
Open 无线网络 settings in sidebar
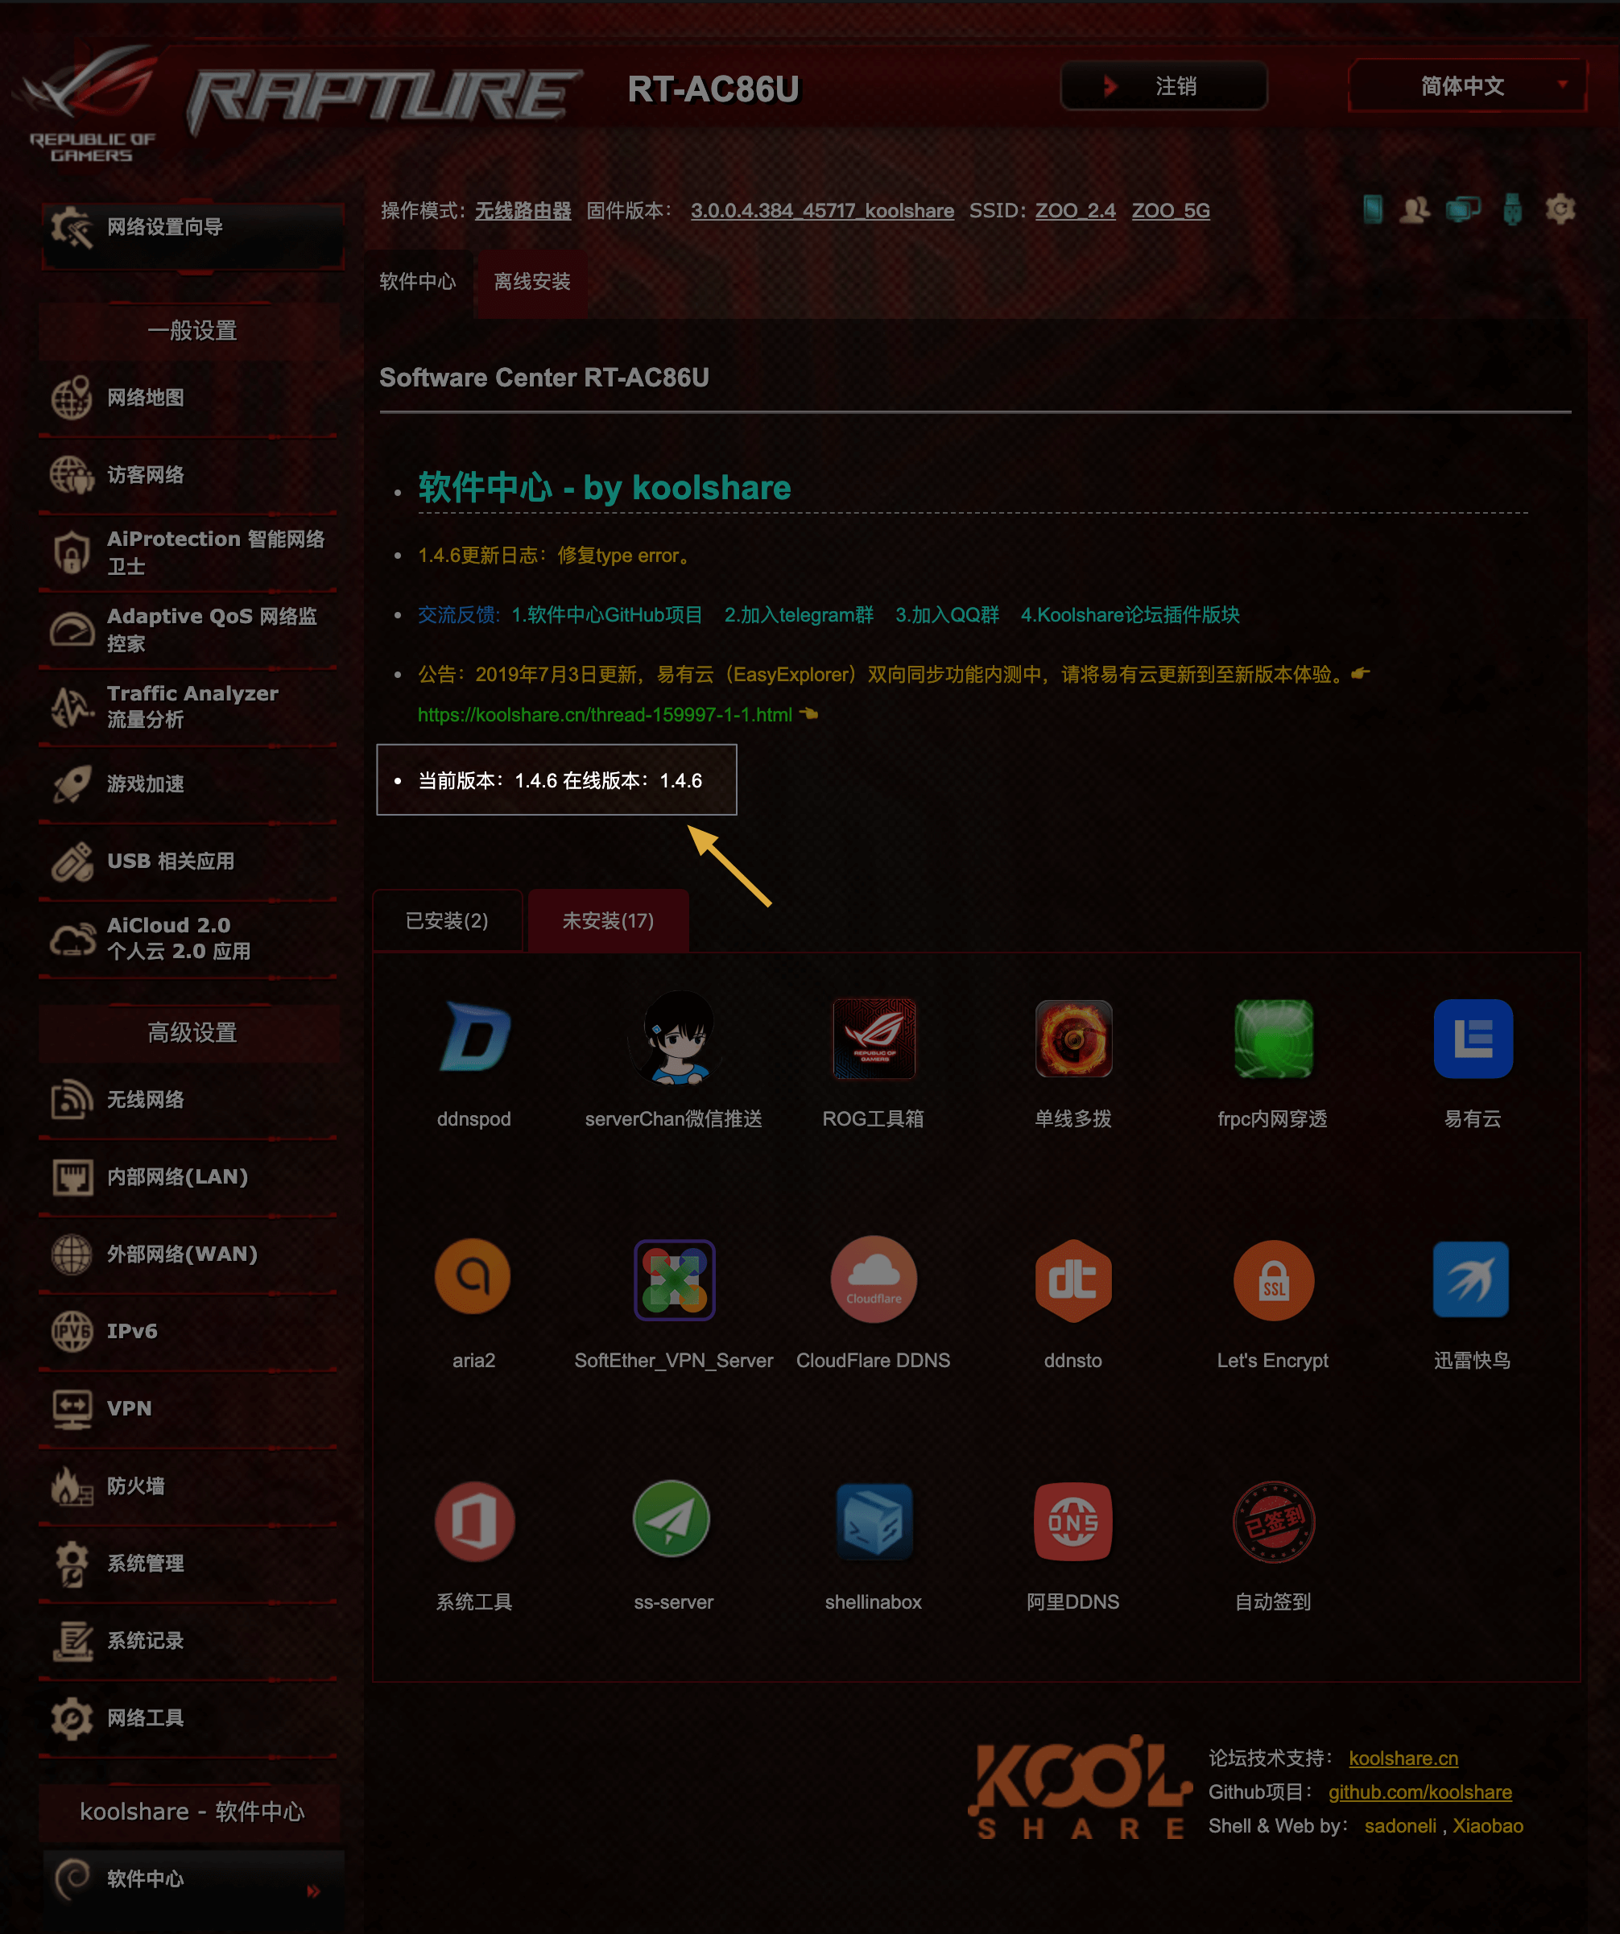188,1100
